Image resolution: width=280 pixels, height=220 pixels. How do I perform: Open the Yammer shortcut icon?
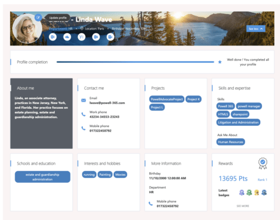click(82, 37)
